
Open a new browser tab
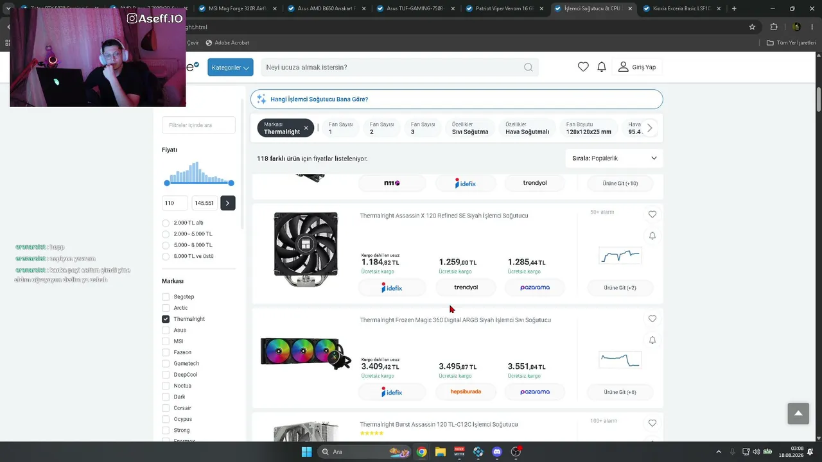click(734, 9)
